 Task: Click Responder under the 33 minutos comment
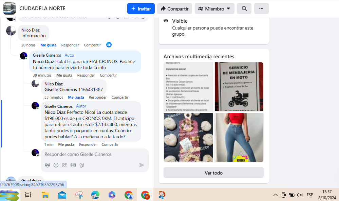98,97
